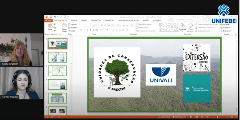Screen dimensions: 240x120
Task: Open Contorno da Forma dropdown
Action: (205, 28)
